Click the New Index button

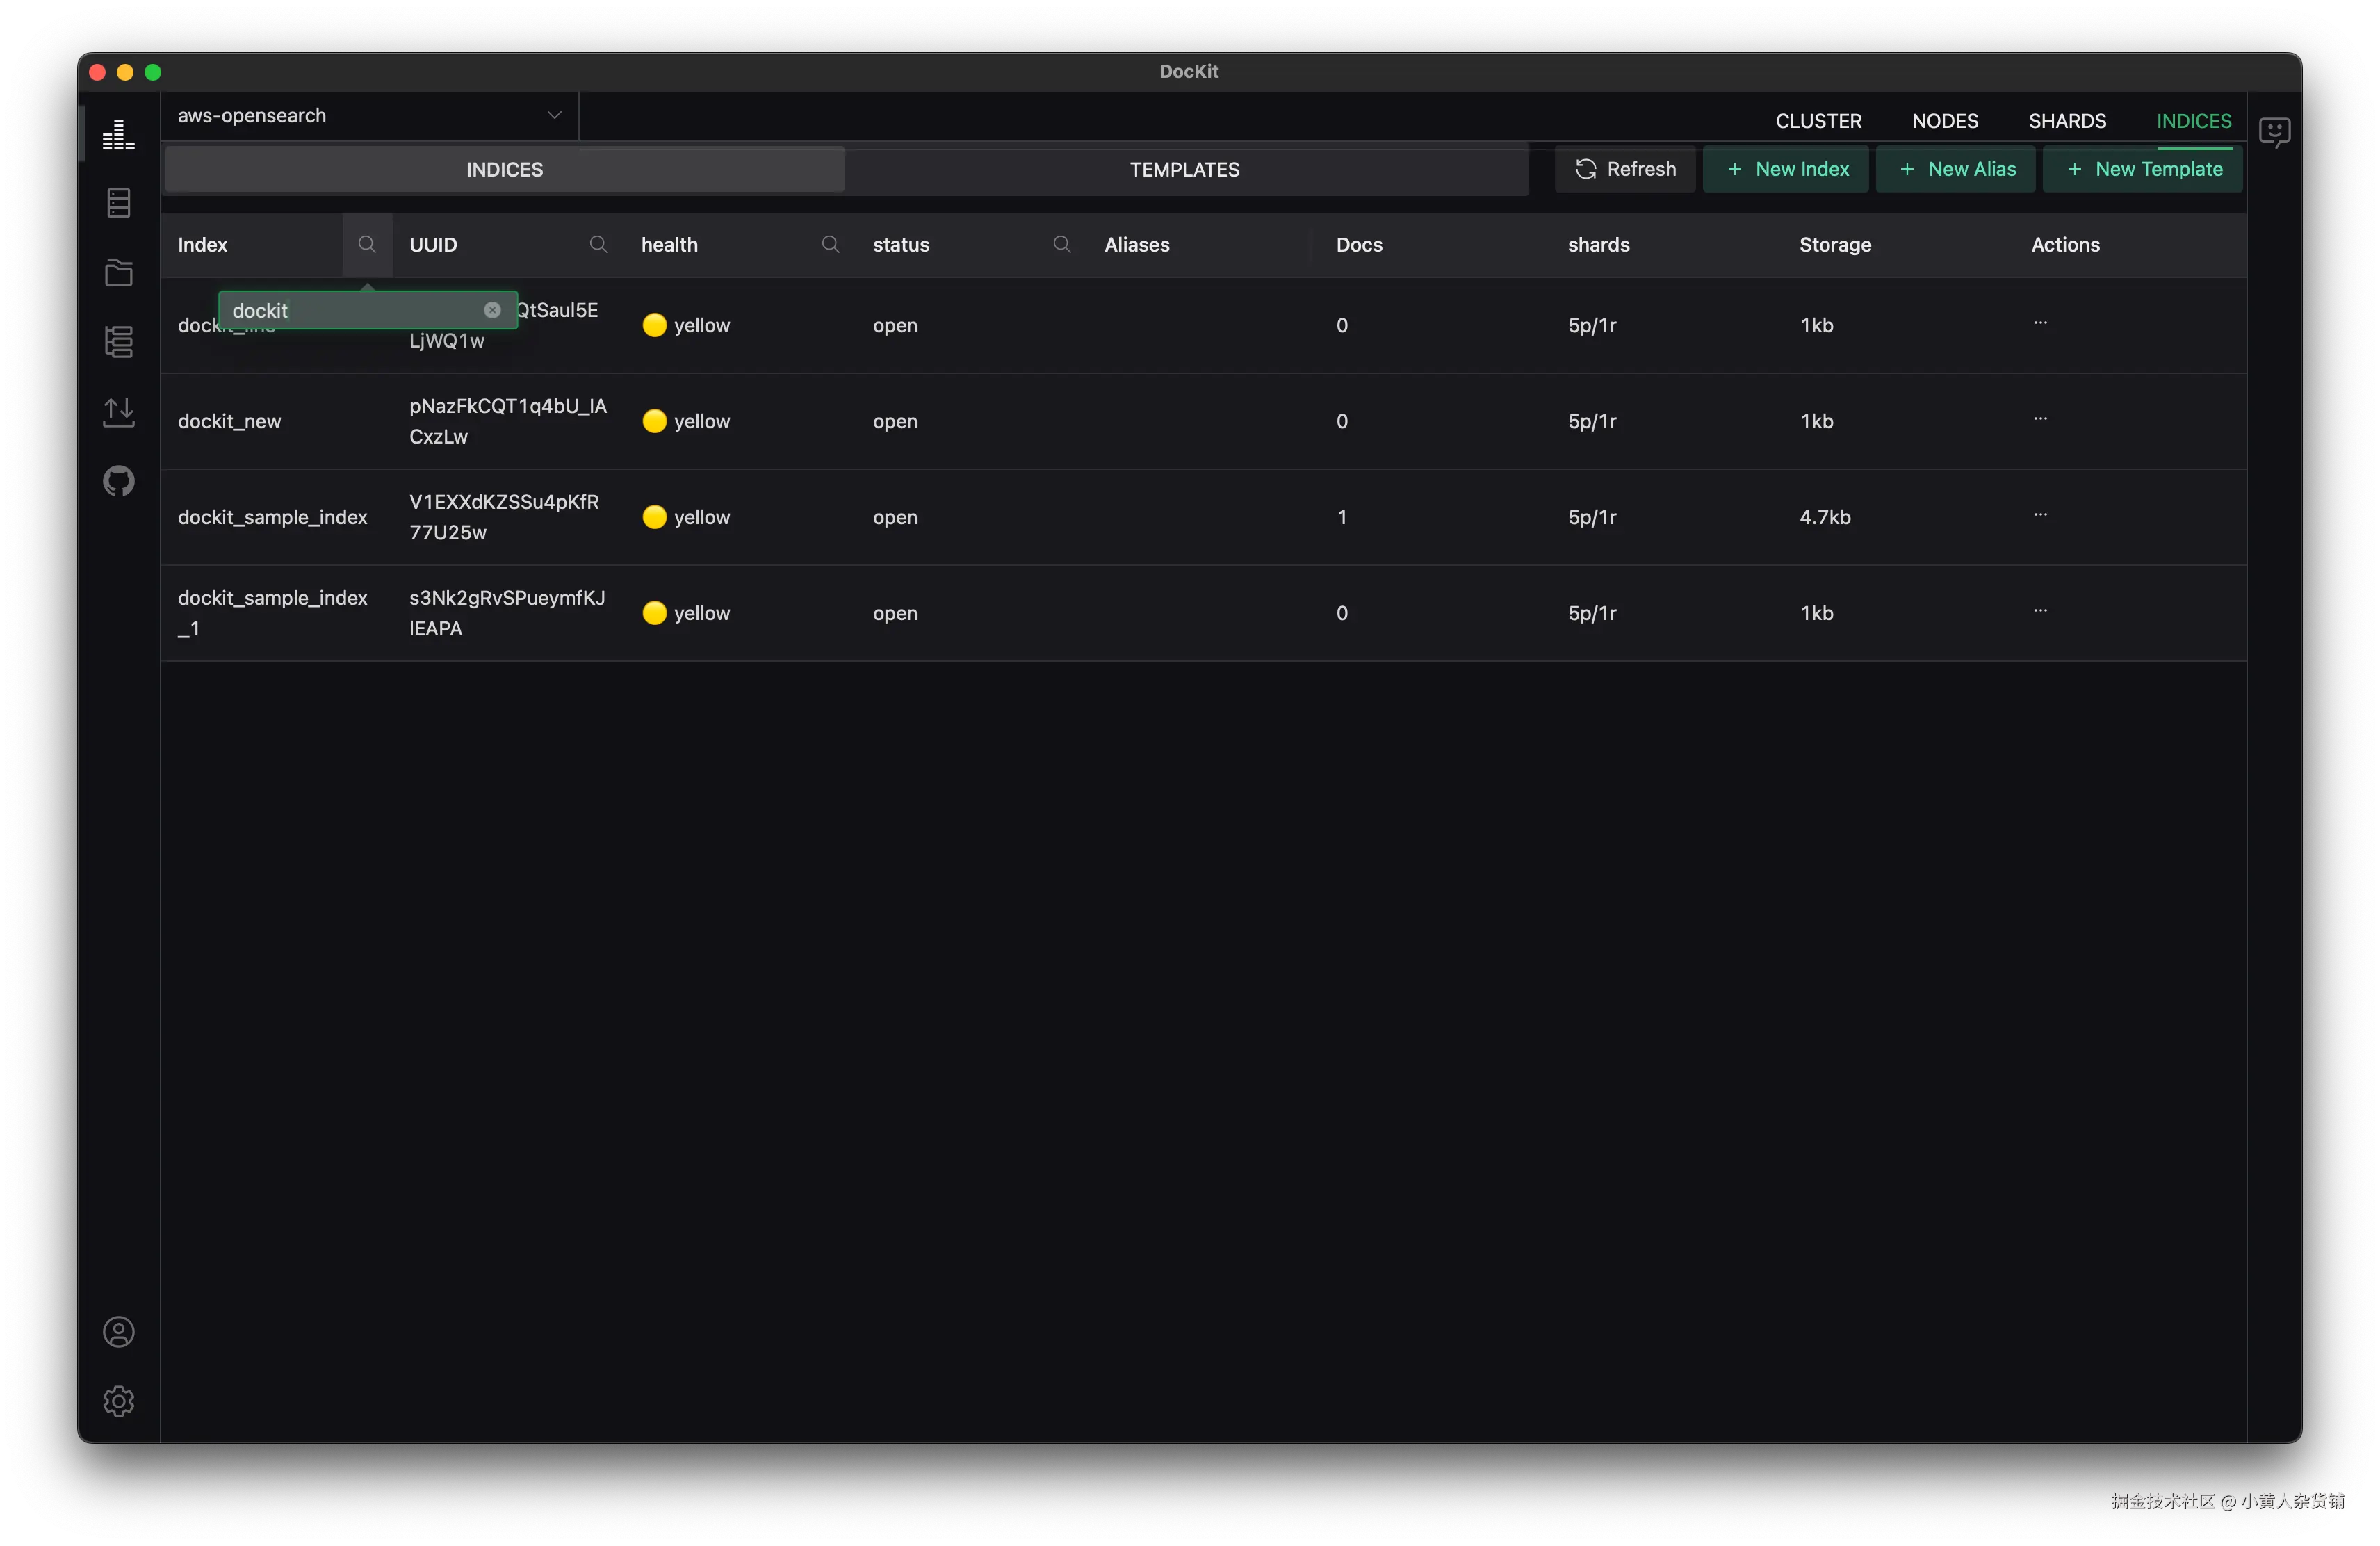(1787, 169)
